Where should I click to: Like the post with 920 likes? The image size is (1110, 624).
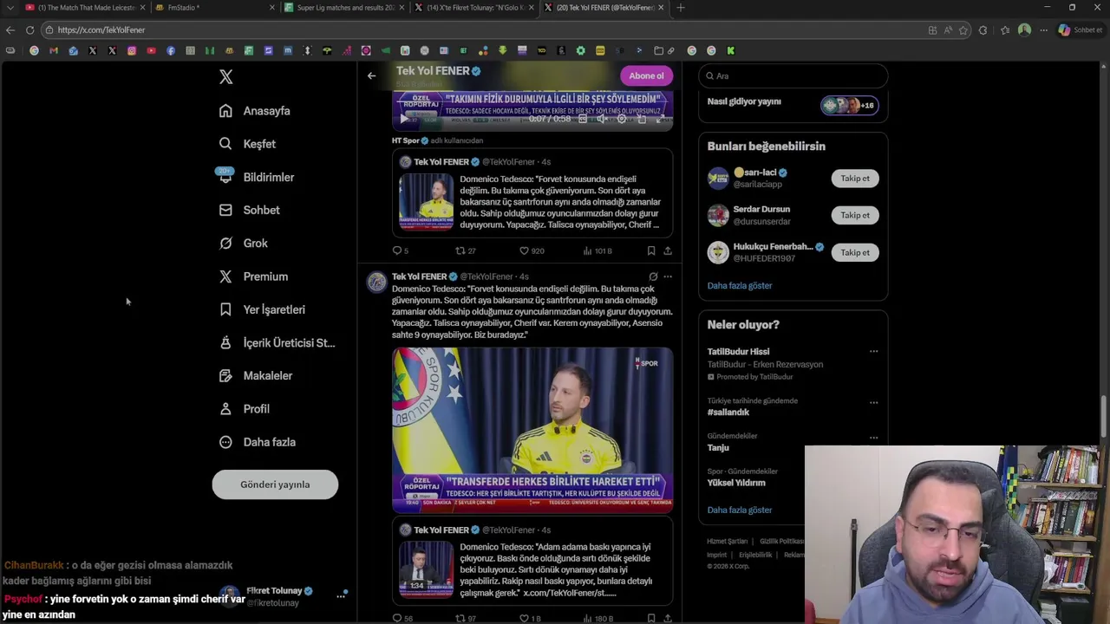coord(531,250)
